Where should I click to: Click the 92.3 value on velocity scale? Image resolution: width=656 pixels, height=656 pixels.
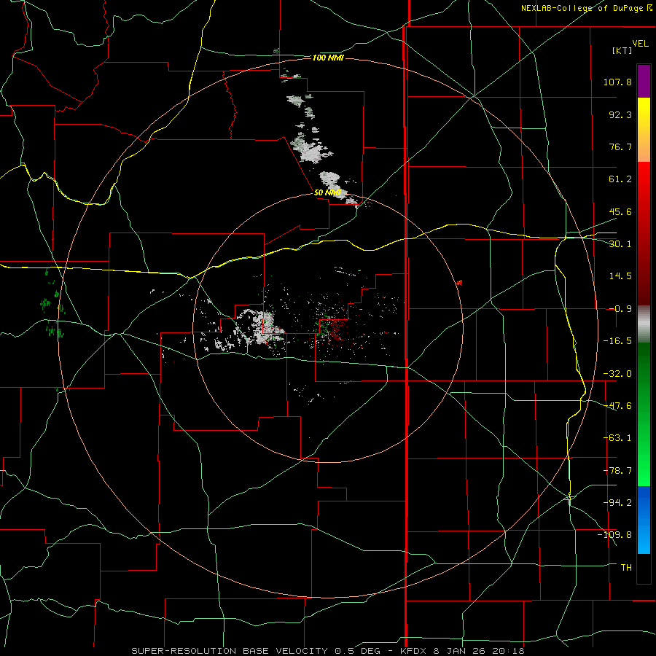(620, 114)
